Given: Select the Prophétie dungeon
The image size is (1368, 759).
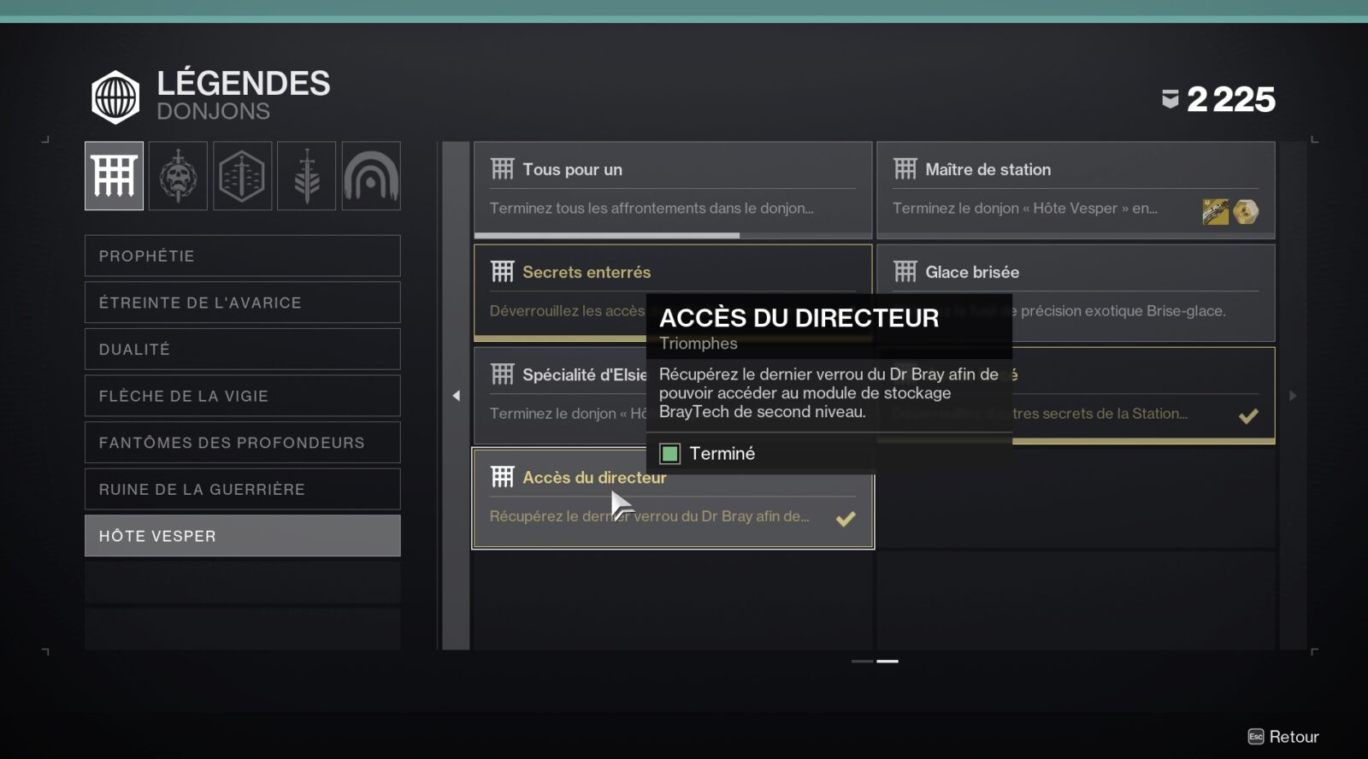Looking at the screenshot, I should point(243,256).
